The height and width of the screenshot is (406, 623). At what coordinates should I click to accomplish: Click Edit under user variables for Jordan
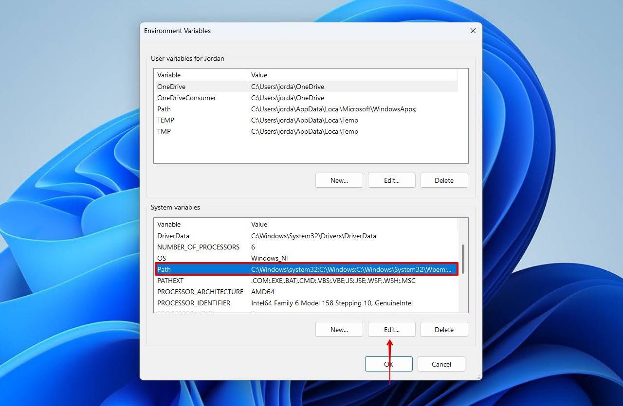tap(392, 180)
